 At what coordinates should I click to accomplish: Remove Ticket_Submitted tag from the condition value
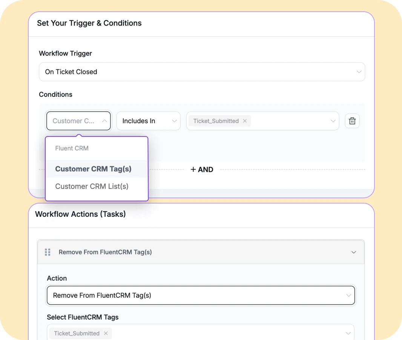tap(245, 121)
